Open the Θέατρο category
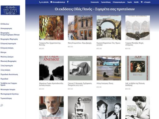This screenshot has width=159, height=119. click(3, 52)
